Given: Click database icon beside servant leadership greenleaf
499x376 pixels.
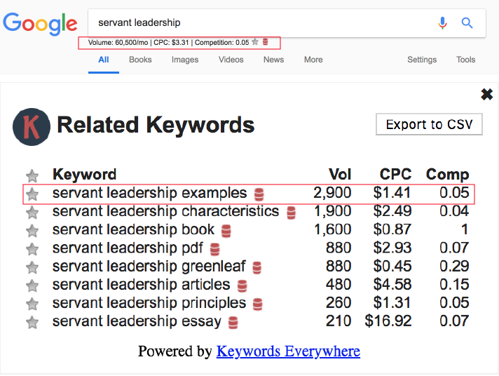Looking at the screenshot, I should pos(257,268).
